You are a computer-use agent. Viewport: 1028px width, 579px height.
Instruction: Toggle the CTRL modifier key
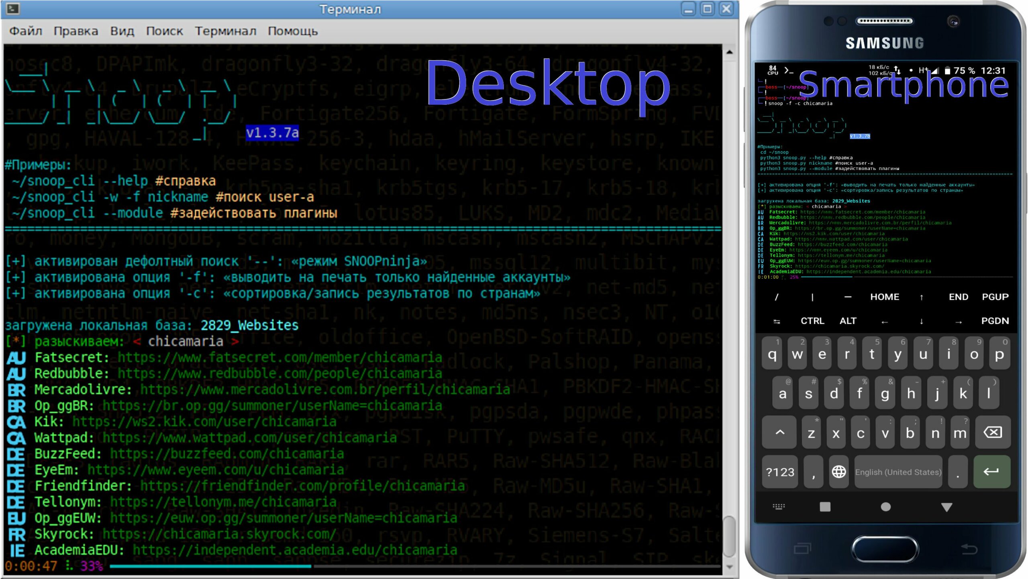pyautogui.click(x=812, y=321)
